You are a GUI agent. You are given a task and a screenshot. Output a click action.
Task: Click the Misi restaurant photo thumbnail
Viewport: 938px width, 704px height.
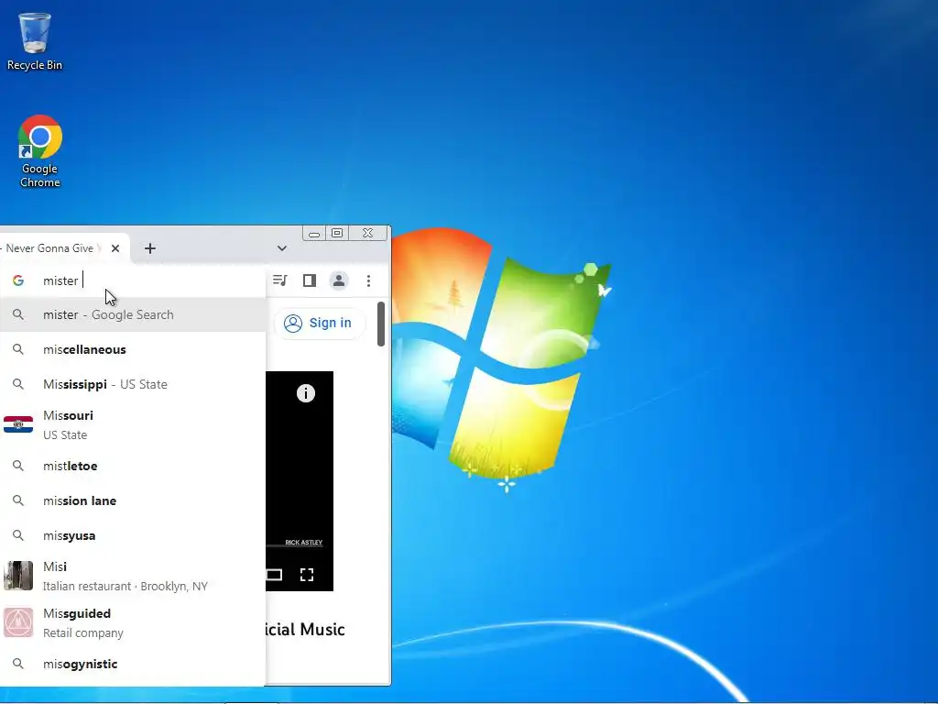tap(18, 576)
